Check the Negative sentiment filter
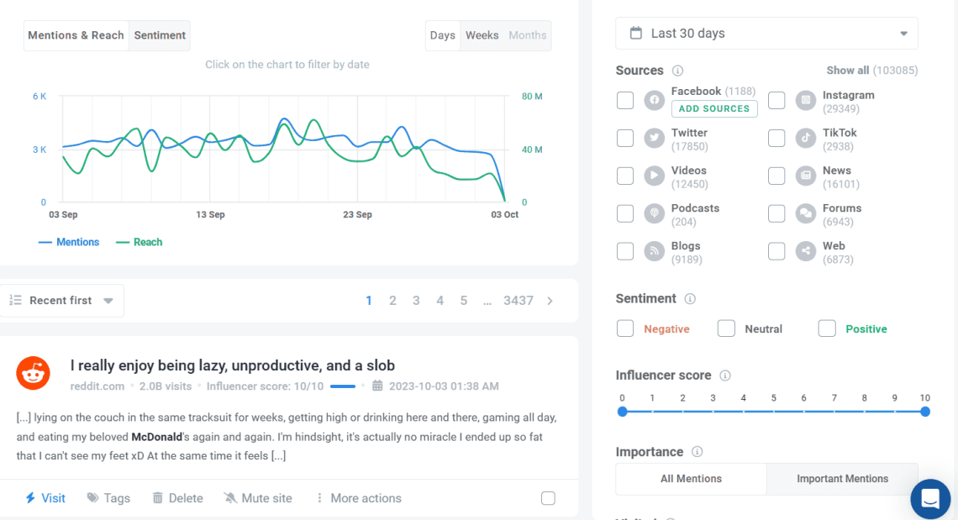Screen dimensions: 958x520 (x=625, y=328)
